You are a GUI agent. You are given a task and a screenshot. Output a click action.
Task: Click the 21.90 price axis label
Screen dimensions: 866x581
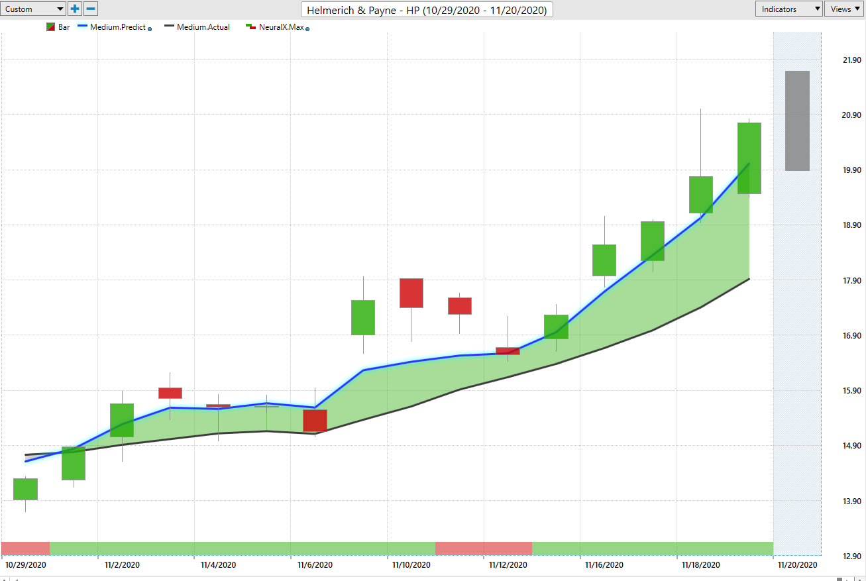(851, 60)
